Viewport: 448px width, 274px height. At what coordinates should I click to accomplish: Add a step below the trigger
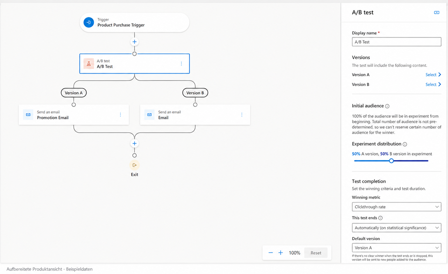[x=134, y=42]
